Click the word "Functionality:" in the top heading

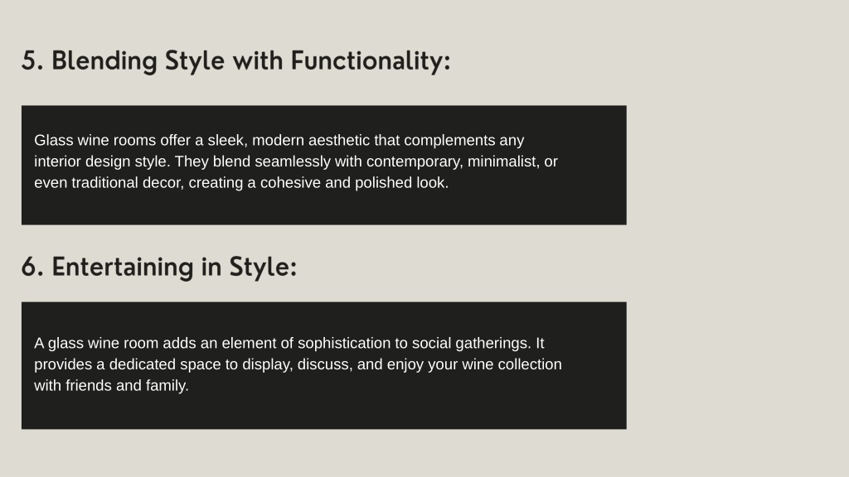(371, 60)
